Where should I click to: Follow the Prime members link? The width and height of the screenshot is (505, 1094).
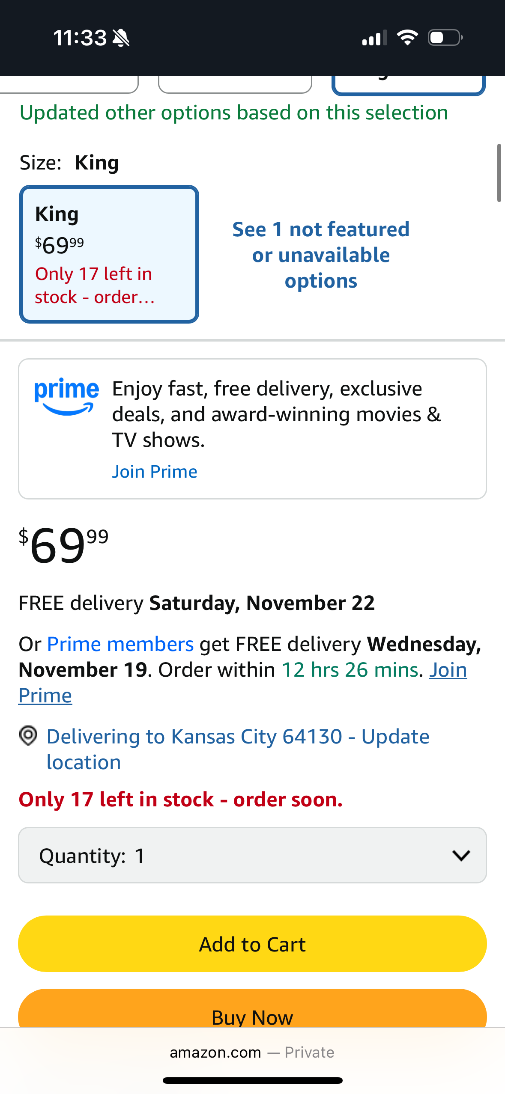point(120,644)
